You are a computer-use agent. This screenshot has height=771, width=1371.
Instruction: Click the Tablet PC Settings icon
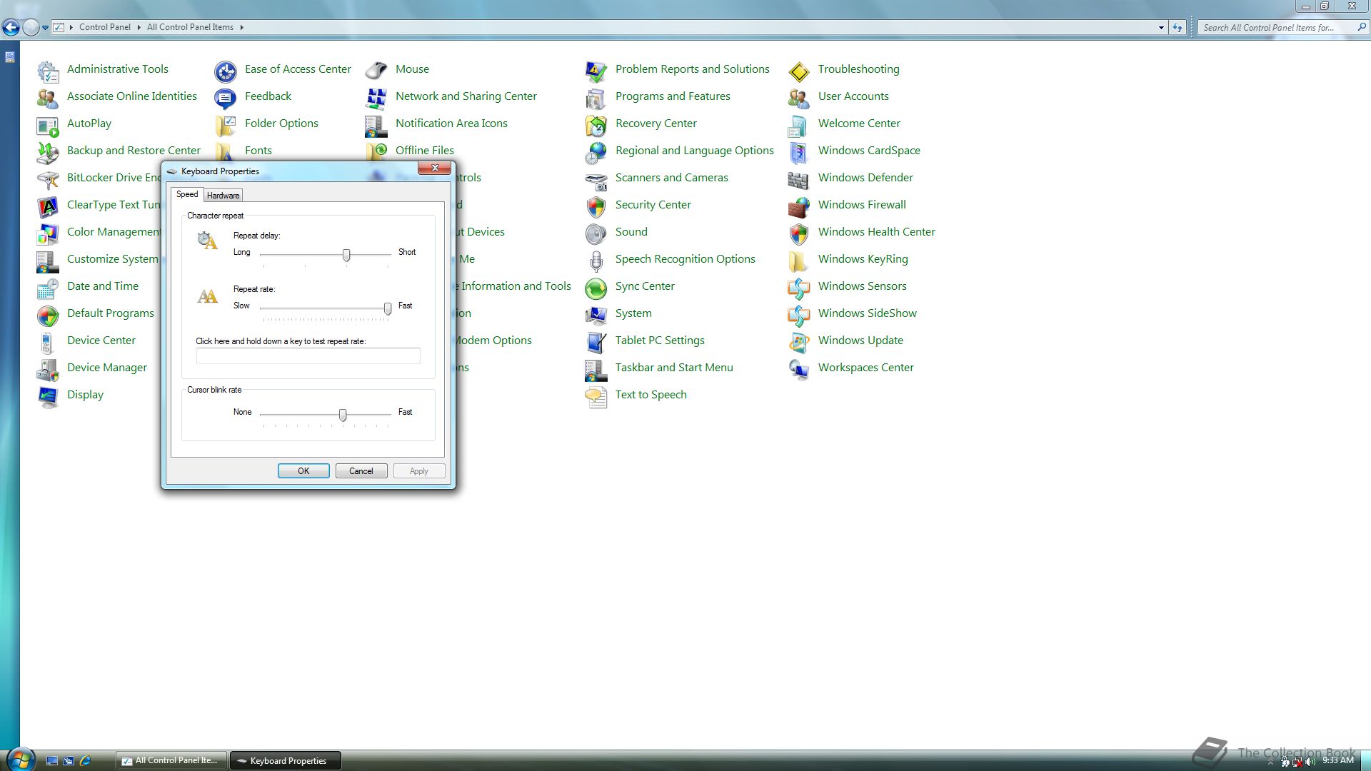click(x=596, y=342)
